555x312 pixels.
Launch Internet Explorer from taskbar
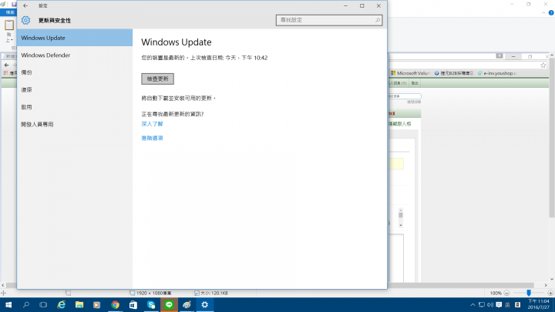[62, 304]
